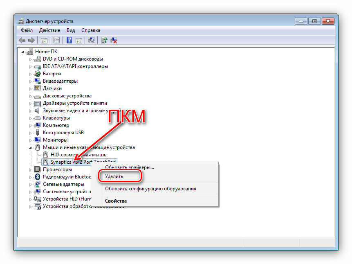This screenshot has height=264, width=352.
Task: Choose Свойства in the context menu
Action: pyautogui.click(x=116, y=201)
